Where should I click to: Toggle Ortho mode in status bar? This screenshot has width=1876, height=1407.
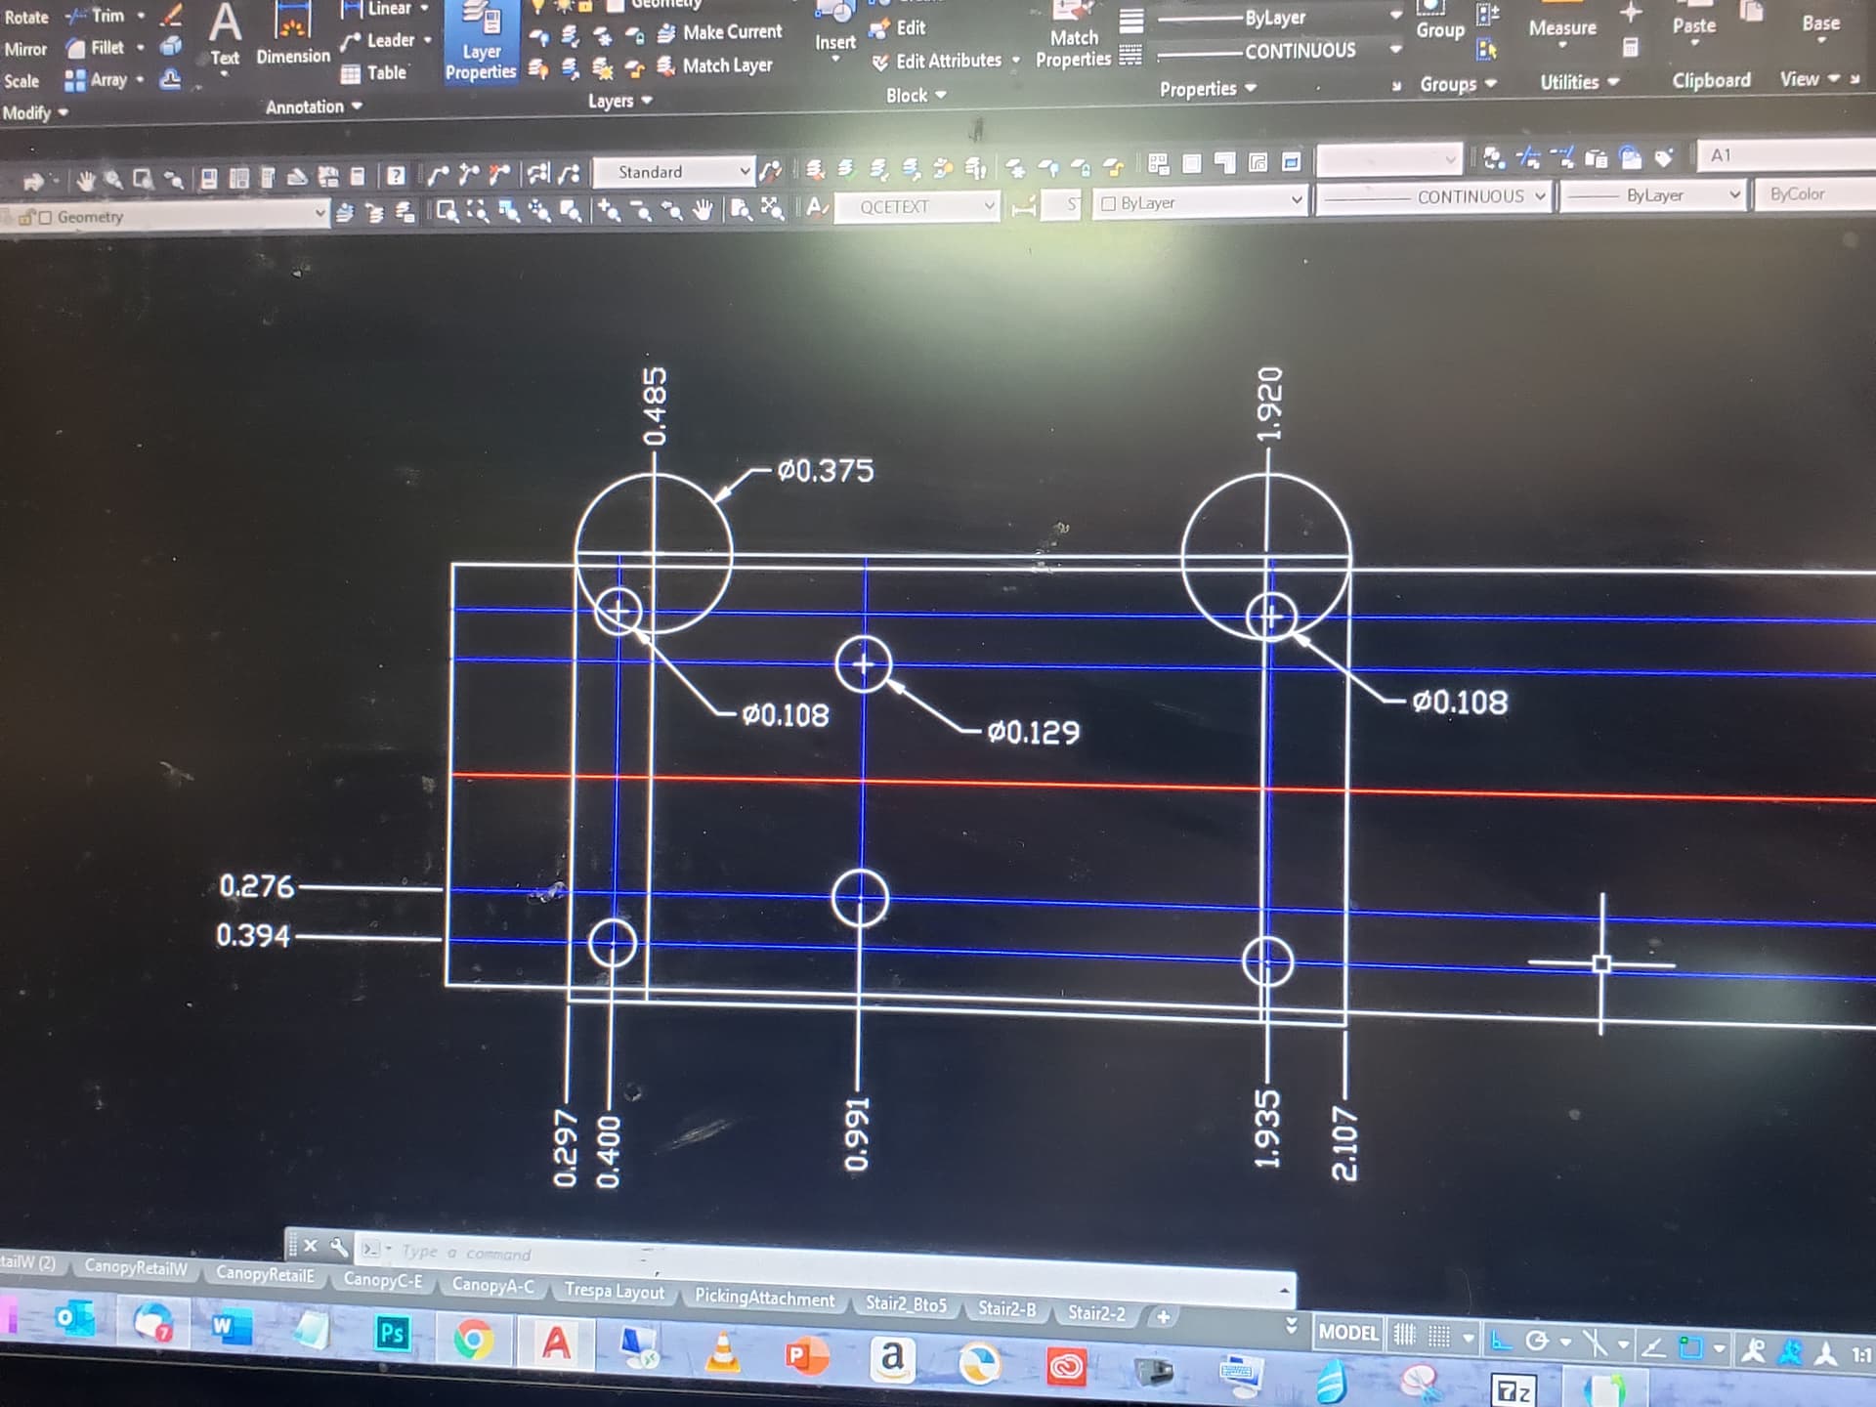click(1501, 1341)
